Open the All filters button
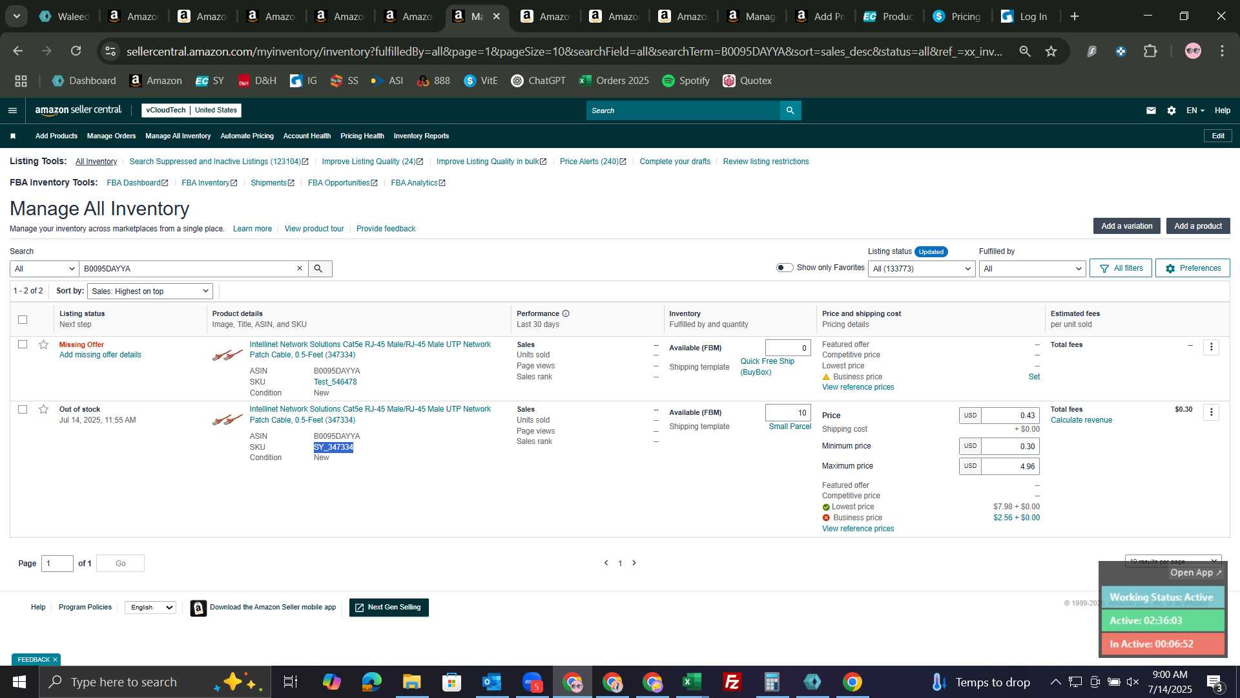The height and width of the screenshot is (698, 1240). click(x=1121, y=268)
